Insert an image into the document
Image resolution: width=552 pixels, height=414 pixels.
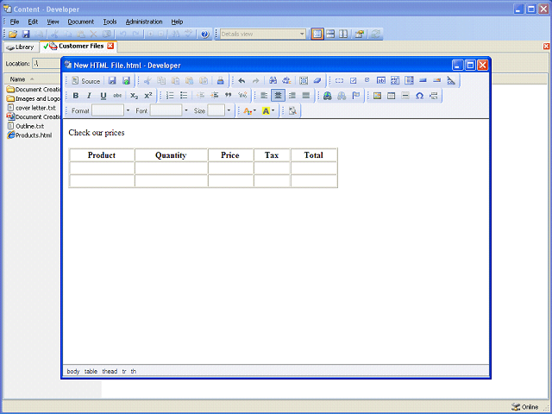pos(378,96)
